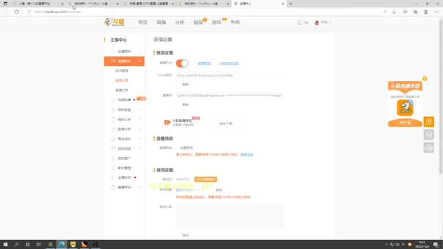Open browser profile icon
The image size is (443, 249).
pyautogui.click(x=426, y=12)
